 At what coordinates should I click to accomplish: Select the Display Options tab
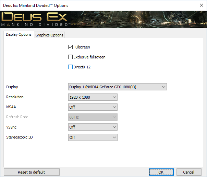(19, 35)
